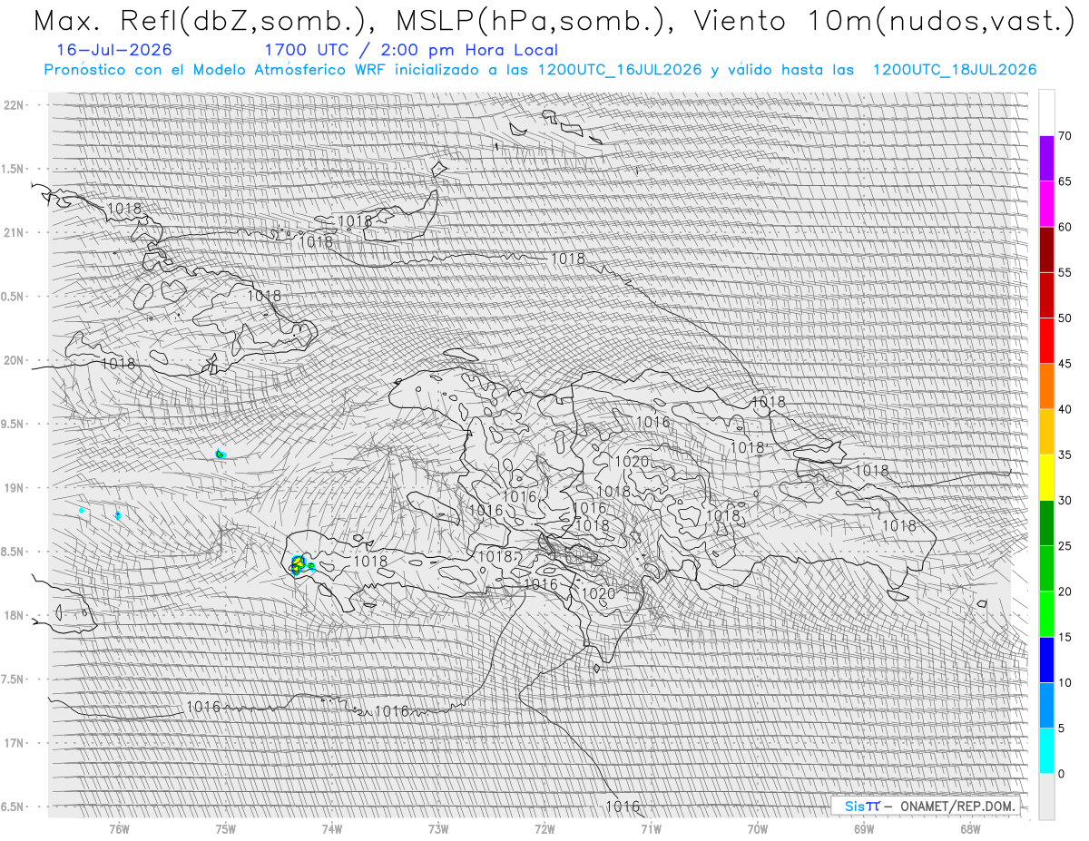Screen dimensions: 1089x841
Task: Select the dark green 25–30 dBZ color bar segment
Action: tap(1047, 523)
